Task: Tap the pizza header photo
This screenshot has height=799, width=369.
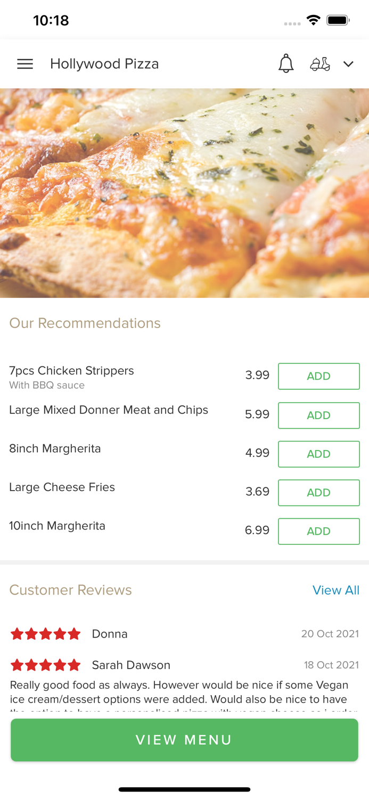Action: coord(184,192)
